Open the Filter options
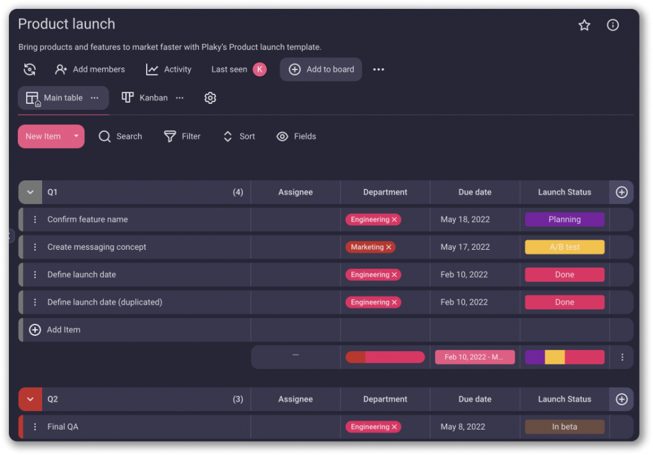The height and width of the screenshot is (455, 653). (x=182, y=136)
